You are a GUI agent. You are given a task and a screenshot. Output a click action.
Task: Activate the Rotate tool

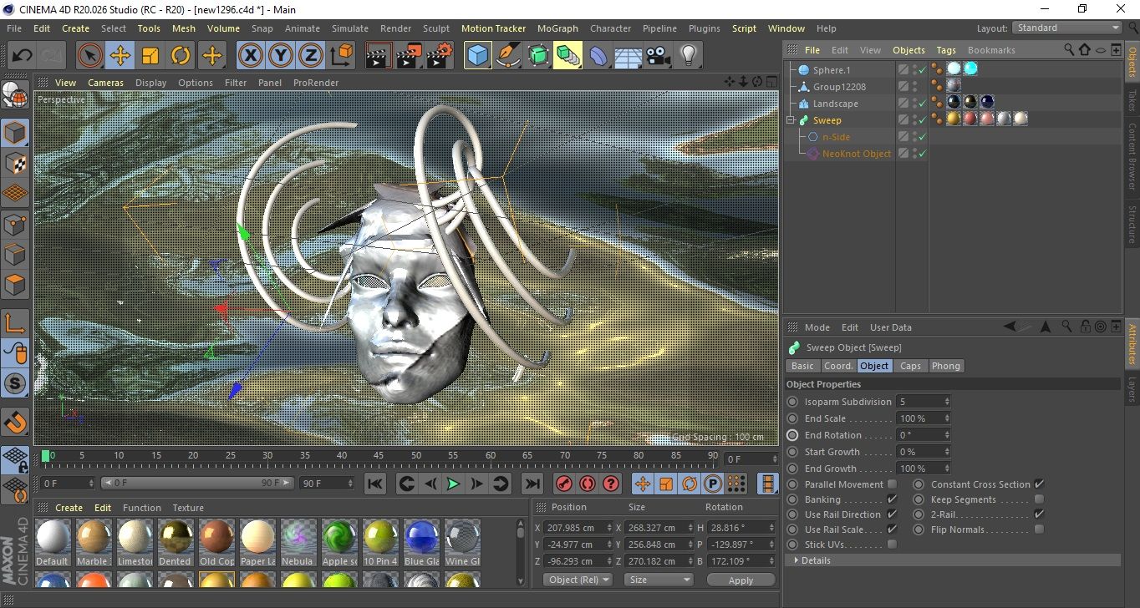click(181, 56)
